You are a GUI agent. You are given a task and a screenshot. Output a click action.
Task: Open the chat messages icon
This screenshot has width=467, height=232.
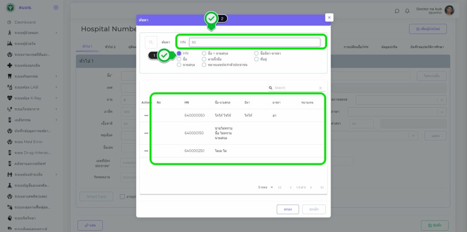coord(397,11)
